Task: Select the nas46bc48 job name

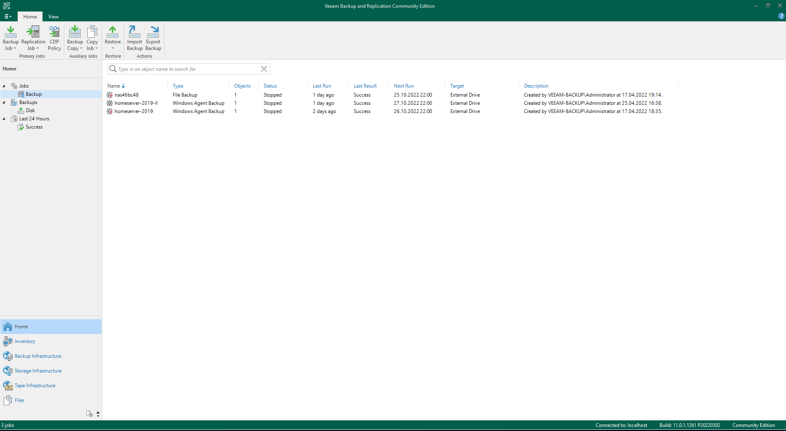Action: click(x=126, y=95)
